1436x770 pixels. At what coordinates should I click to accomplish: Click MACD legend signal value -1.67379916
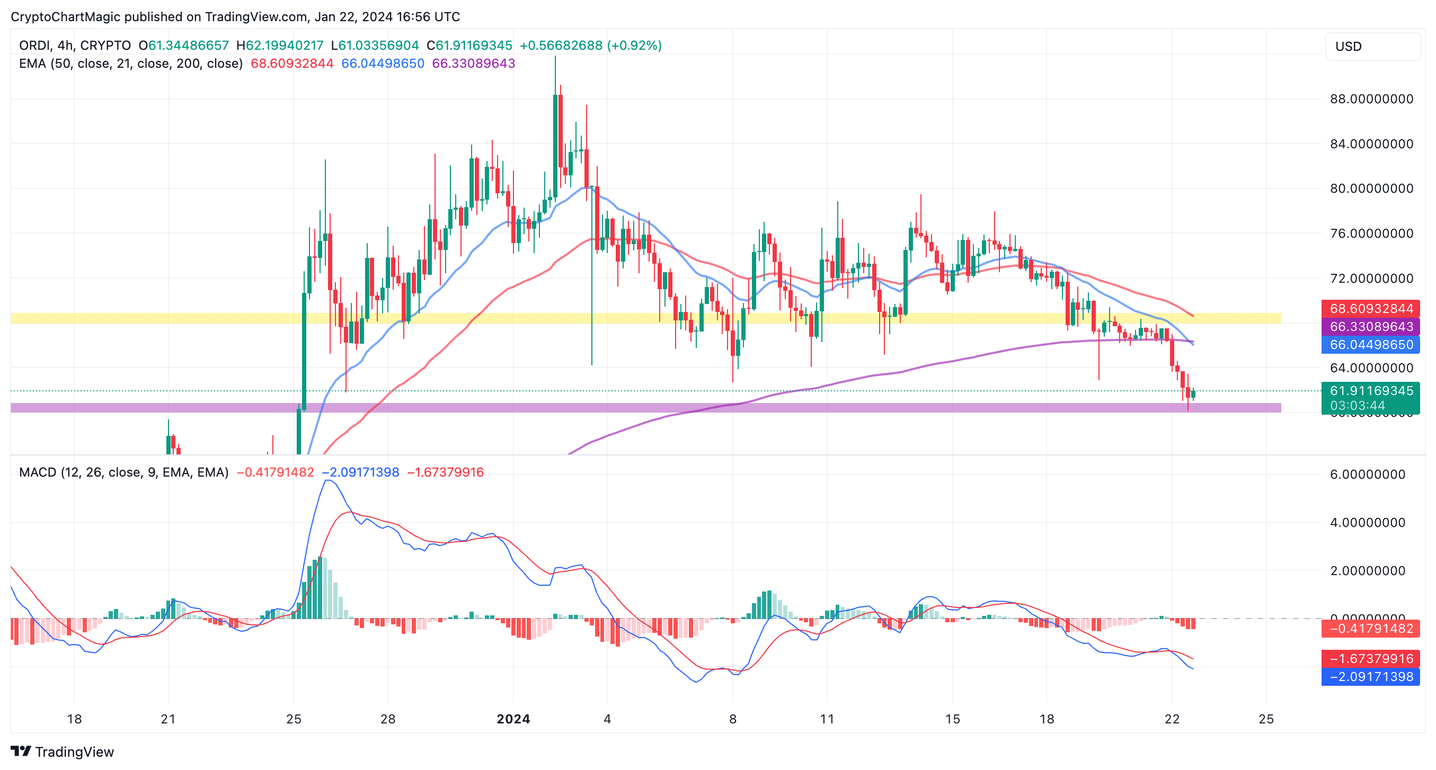point(446,472)
